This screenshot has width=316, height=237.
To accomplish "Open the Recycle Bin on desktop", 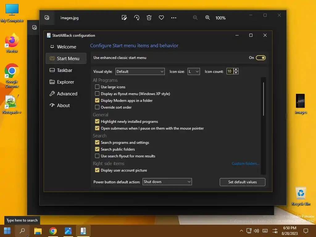I will click(301, 196).
